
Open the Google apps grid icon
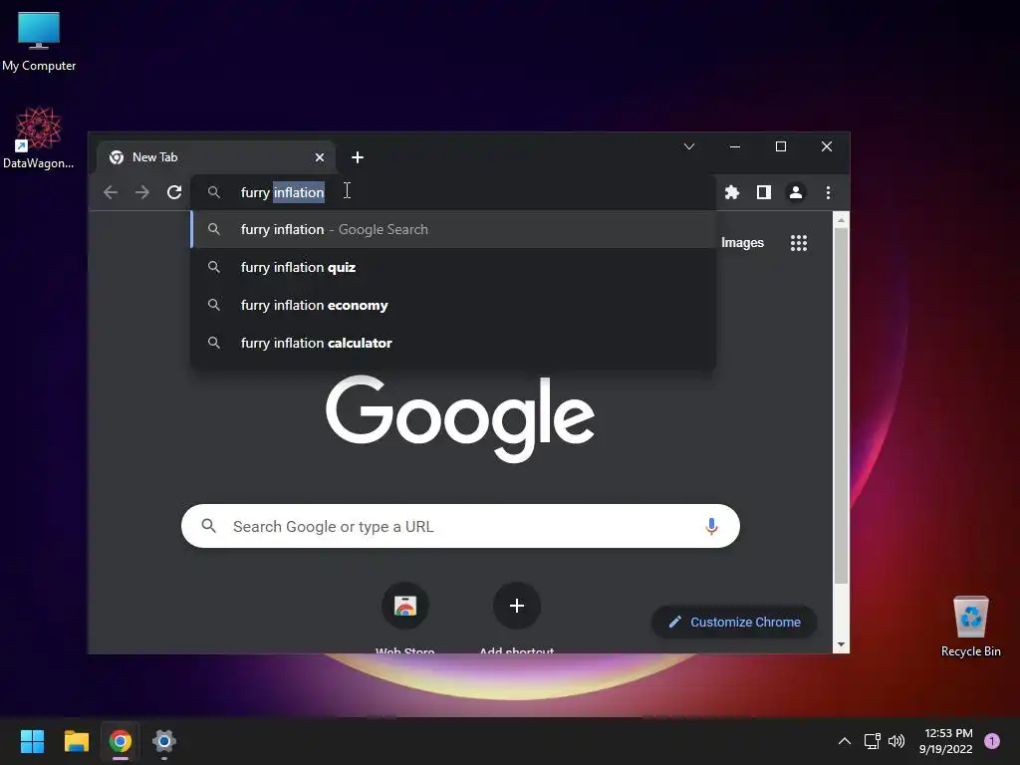click(x=798, y=243)
